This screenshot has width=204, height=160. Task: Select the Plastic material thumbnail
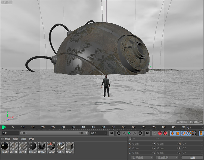pyautogui.click(x=5, y=146)
